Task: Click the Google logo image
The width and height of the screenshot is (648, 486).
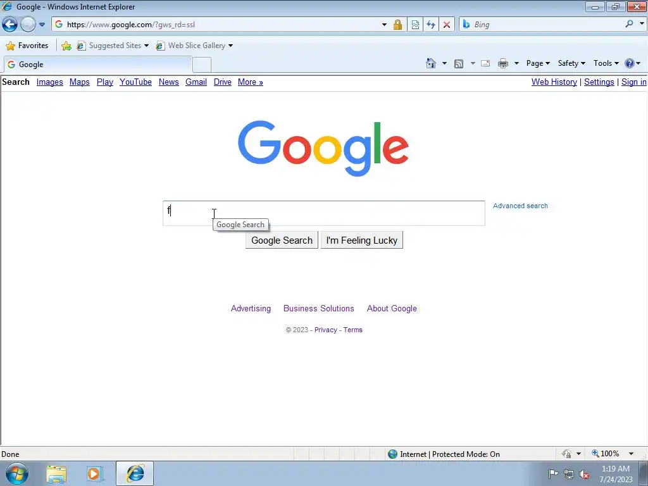Action: (323, 148)
